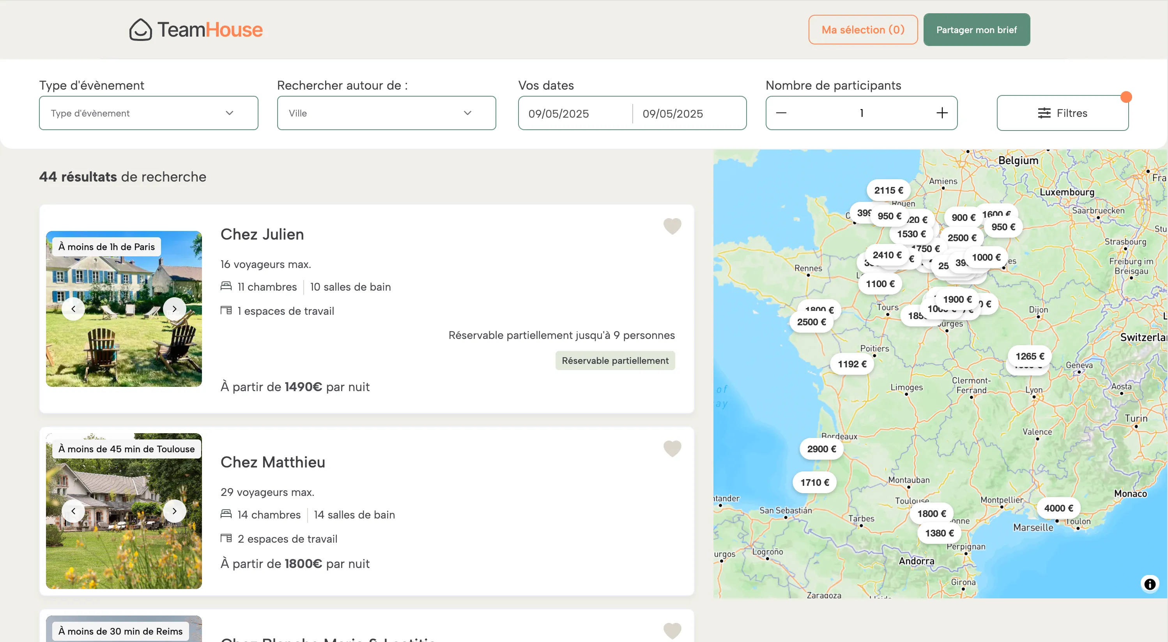Select the 2900 € marker near Bordeaux

(x=821, y=449)
